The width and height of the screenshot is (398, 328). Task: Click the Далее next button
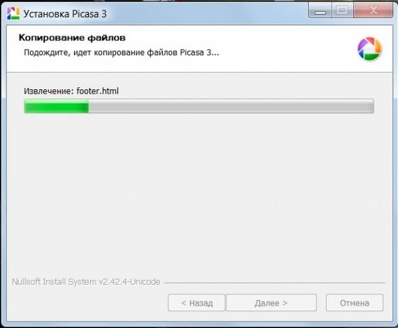(x=272, y=303)
